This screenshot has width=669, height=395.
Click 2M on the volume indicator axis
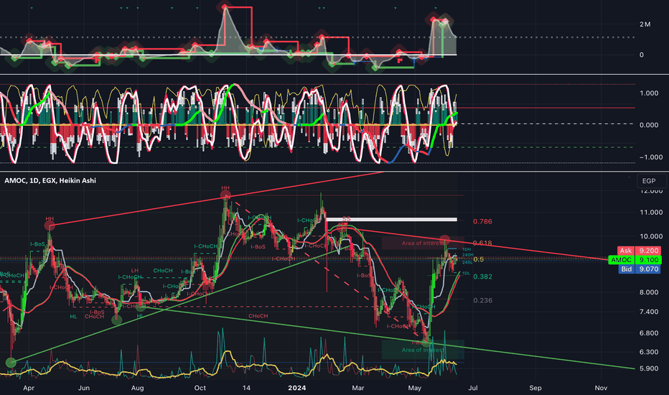pyautogui.click(x=645, y=24)
